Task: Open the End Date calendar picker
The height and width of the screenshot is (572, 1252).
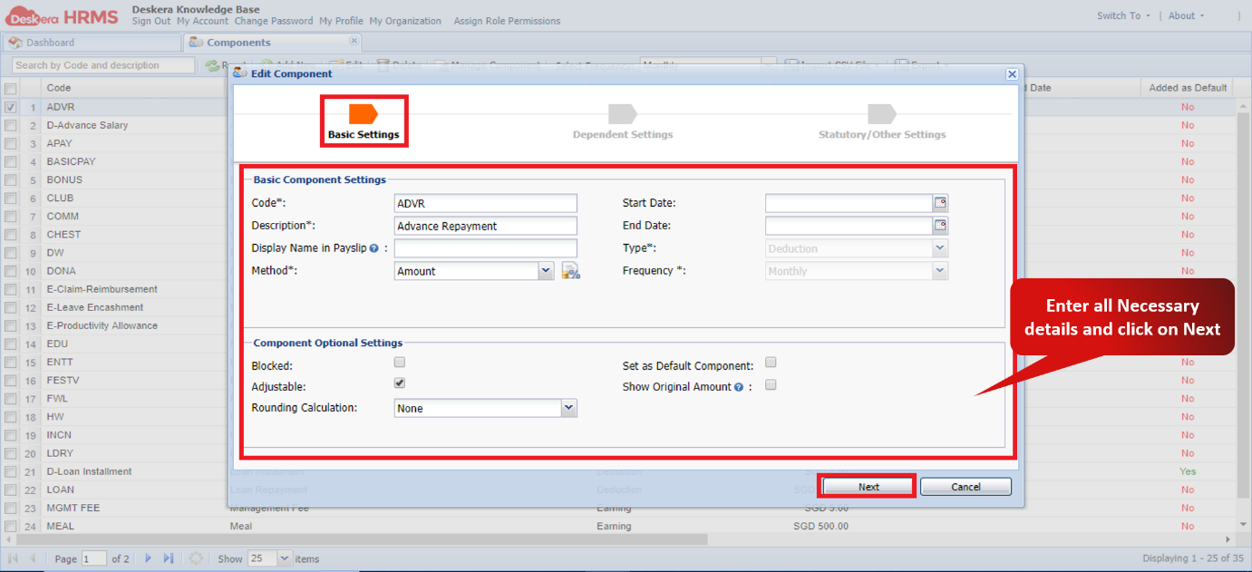Action: (940, 225)
